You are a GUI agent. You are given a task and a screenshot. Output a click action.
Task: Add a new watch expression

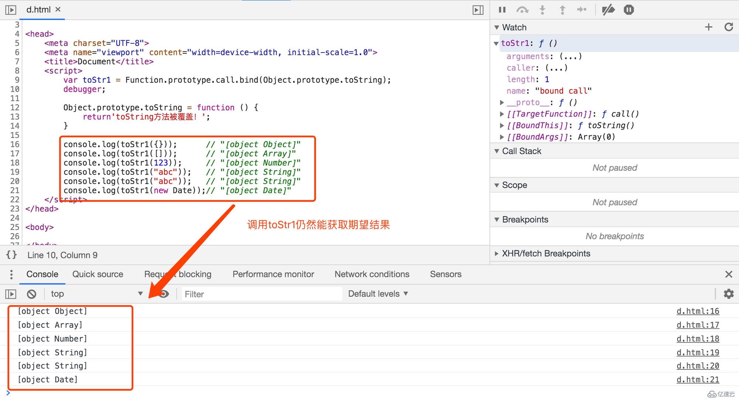(x=708, y=27)
